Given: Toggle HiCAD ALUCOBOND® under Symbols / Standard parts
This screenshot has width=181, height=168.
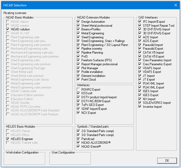Looking at the screenshot, I should (x=78, y=142).
